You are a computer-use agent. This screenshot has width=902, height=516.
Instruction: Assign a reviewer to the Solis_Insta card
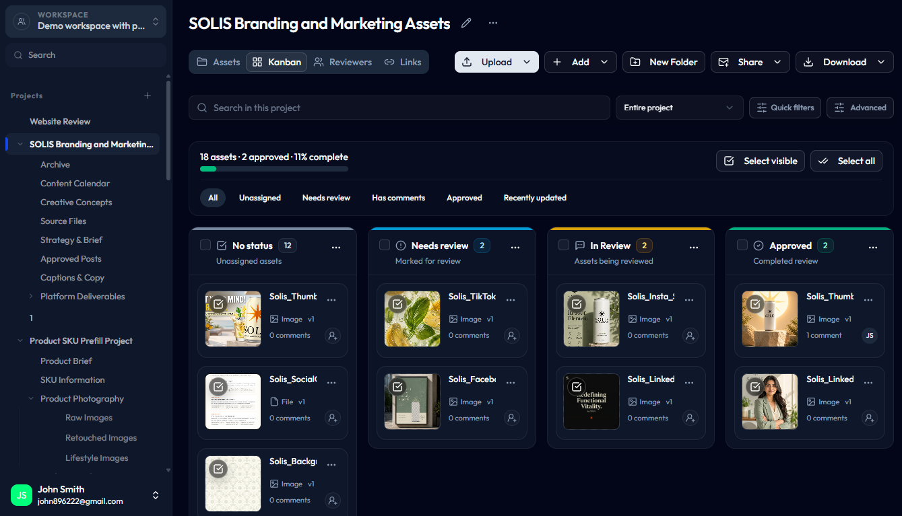point(690,336)
